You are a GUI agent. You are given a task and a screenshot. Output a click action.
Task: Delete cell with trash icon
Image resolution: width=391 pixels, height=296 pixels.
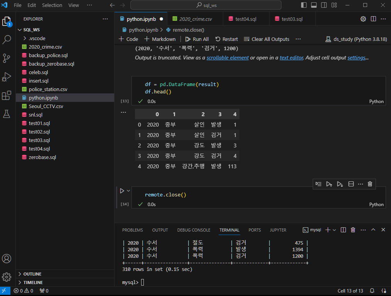(x=370, y=184)
